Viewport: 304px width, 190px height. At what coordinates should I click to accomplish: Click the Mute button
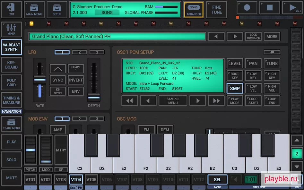pos(11,177)
